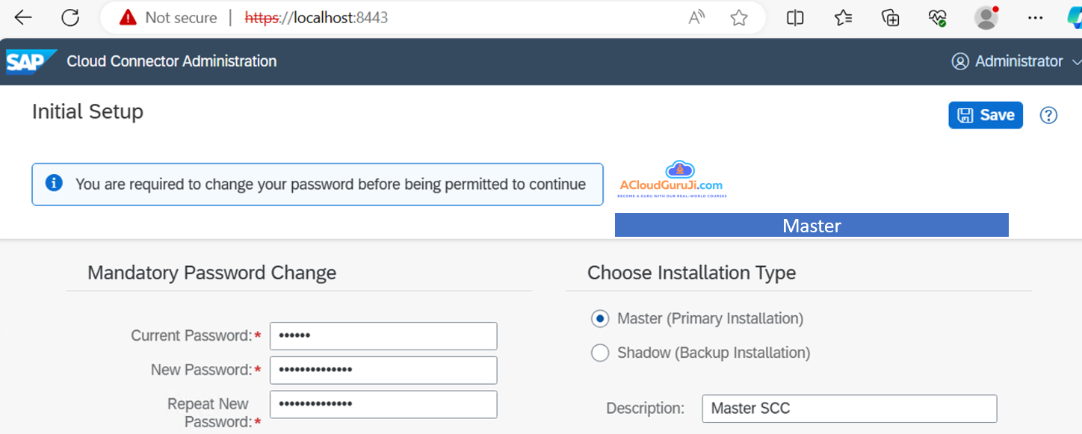
Task: Toggle split screen browser icon
Action: 795,18
